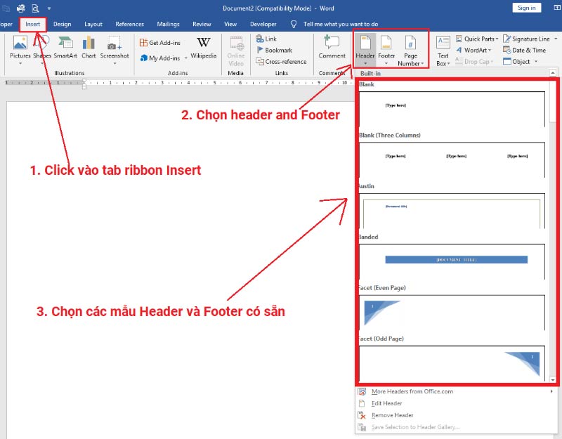Open the Developer tab
The height and width of the screenshot is (439, 562).
coord(263,24)
